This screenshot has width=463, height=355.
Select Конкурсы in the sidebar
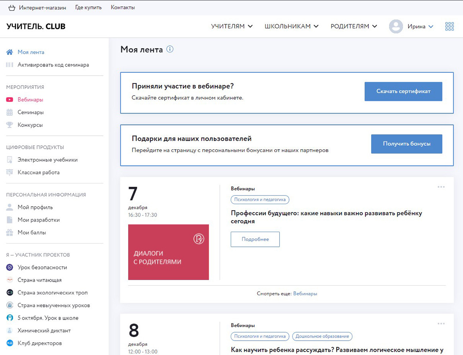pos(30,125)
